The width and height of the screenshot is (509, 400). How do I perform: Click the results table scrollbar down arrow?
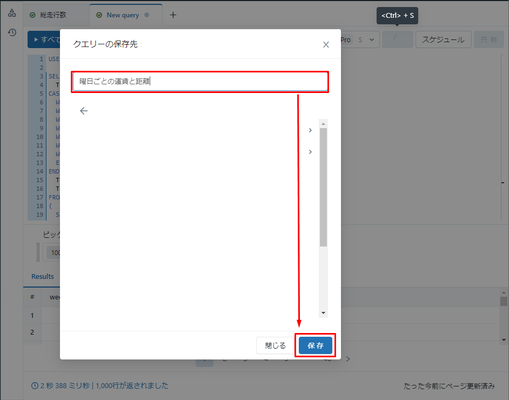504,340
